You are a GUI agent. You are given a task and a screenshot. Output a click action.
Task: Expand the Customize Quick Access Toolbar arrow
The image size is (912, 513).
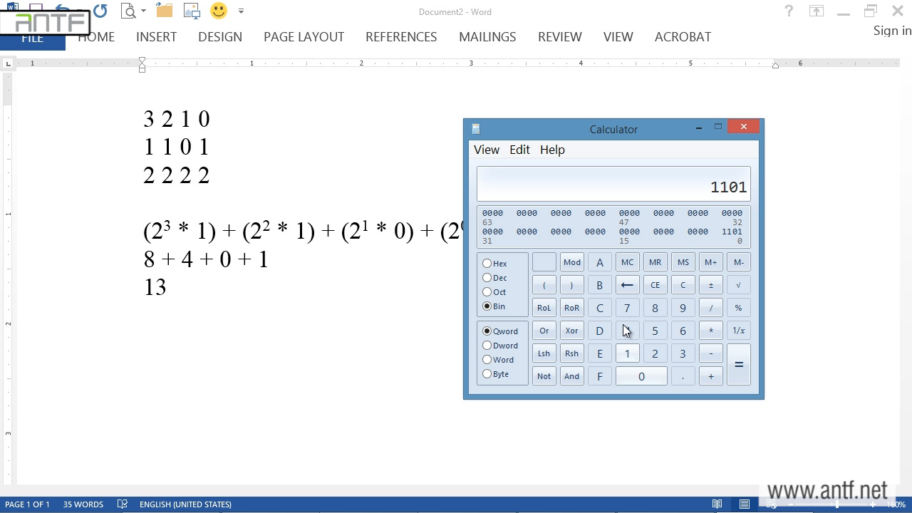[x=241, y=11]
